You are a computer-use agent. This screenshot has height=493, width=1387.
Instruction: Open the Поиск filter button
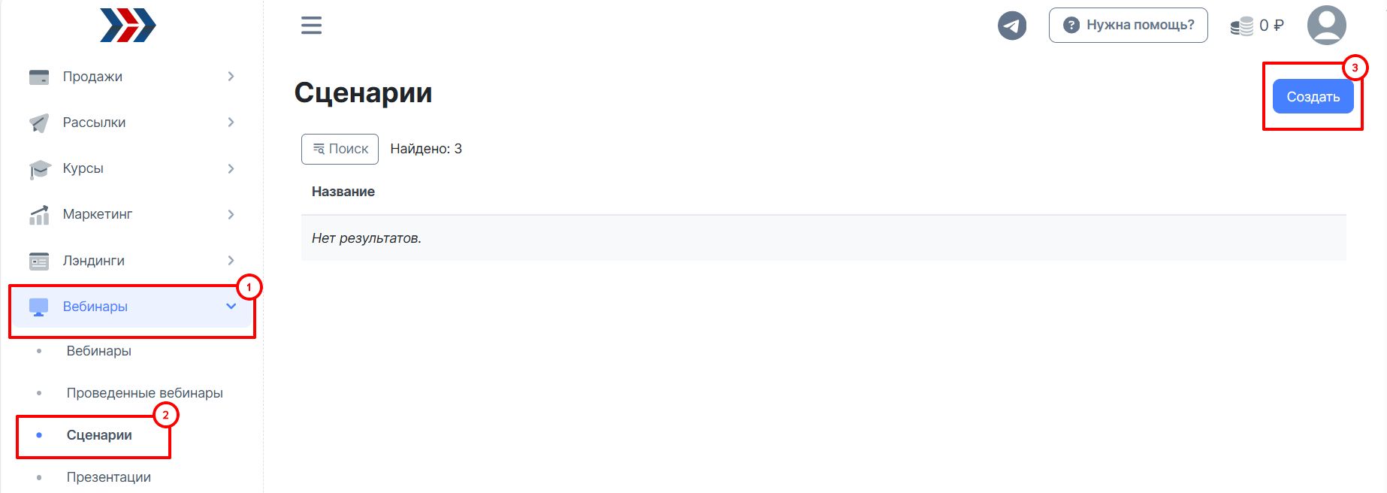point(340,149)
